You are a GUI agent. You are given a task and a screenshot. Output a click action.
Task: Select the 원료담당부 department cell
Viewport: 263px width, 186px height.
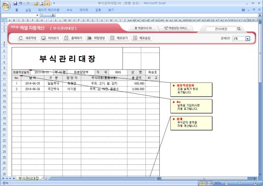(81, 72)
